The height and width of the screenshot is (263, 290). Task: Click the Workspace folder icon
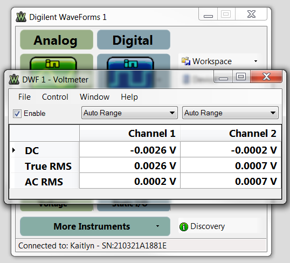[x=185, y=61]
